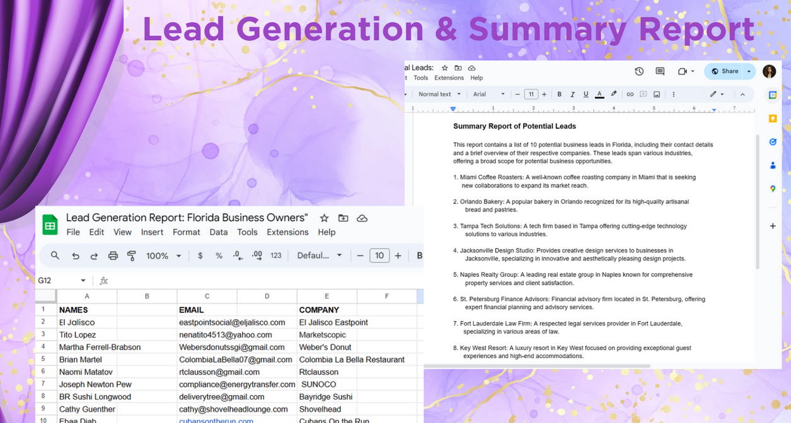Open the Google Keep side panel
This screenshot has width=791, height=423.
[773, 118]
